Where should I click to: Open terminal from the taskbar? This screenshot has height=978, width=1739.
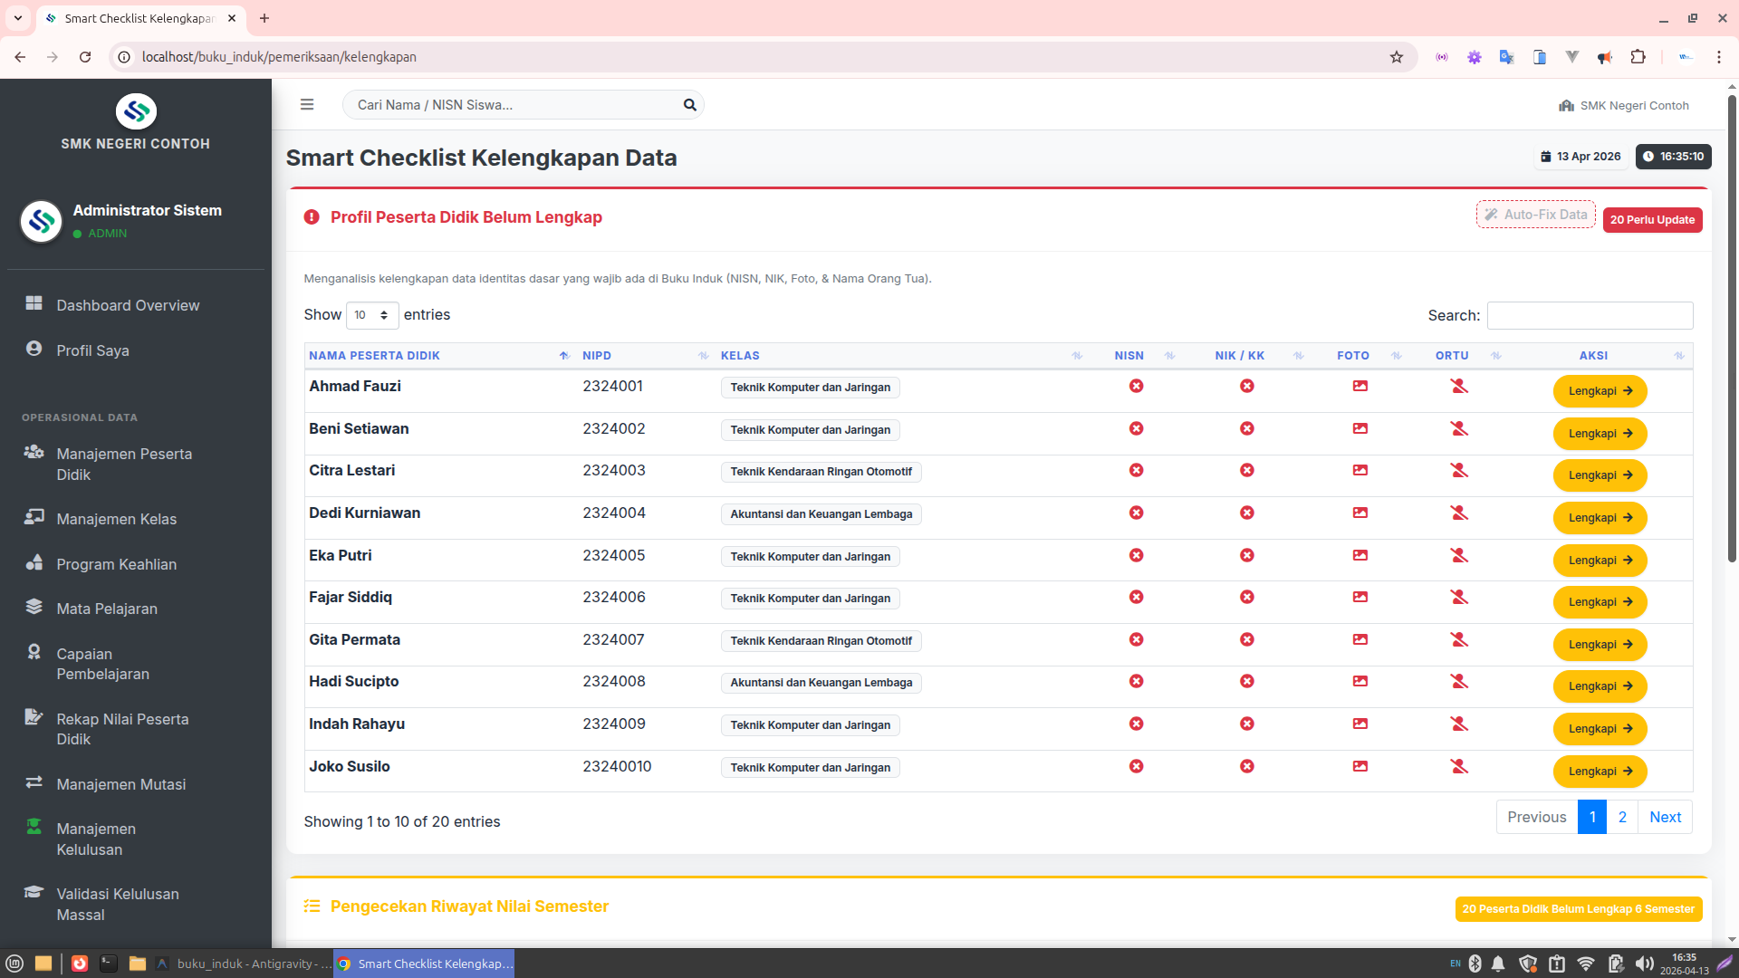pos(109,964)
